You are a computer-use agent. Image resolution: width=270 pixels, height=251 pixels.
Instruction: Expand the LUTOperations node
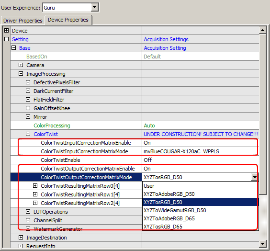[x=28, y=212]
